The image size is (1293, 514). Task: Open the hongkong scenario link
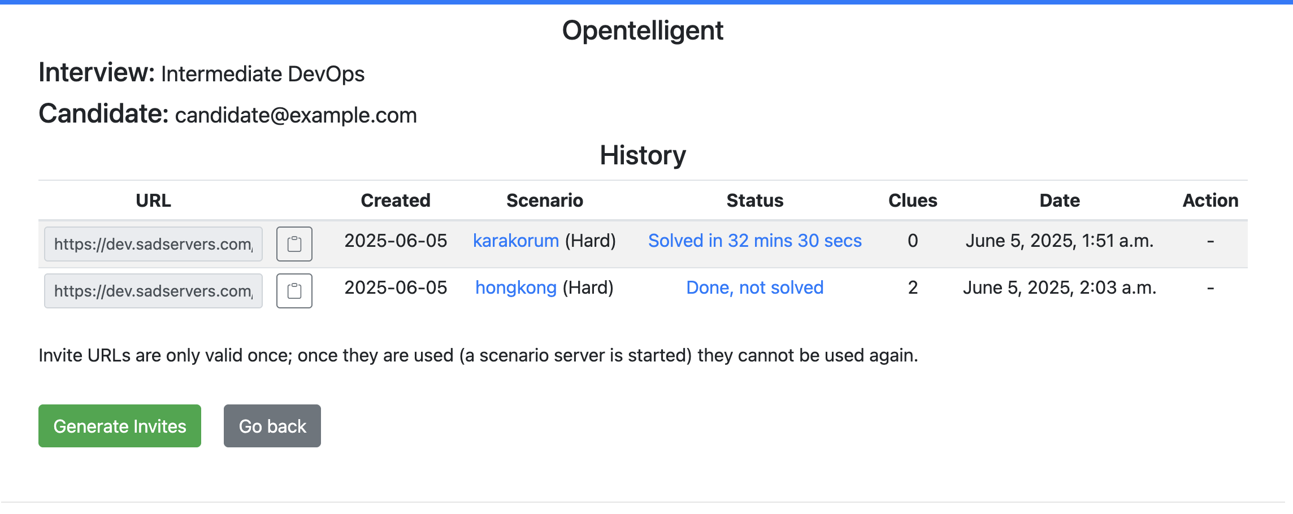coord(516,288)
